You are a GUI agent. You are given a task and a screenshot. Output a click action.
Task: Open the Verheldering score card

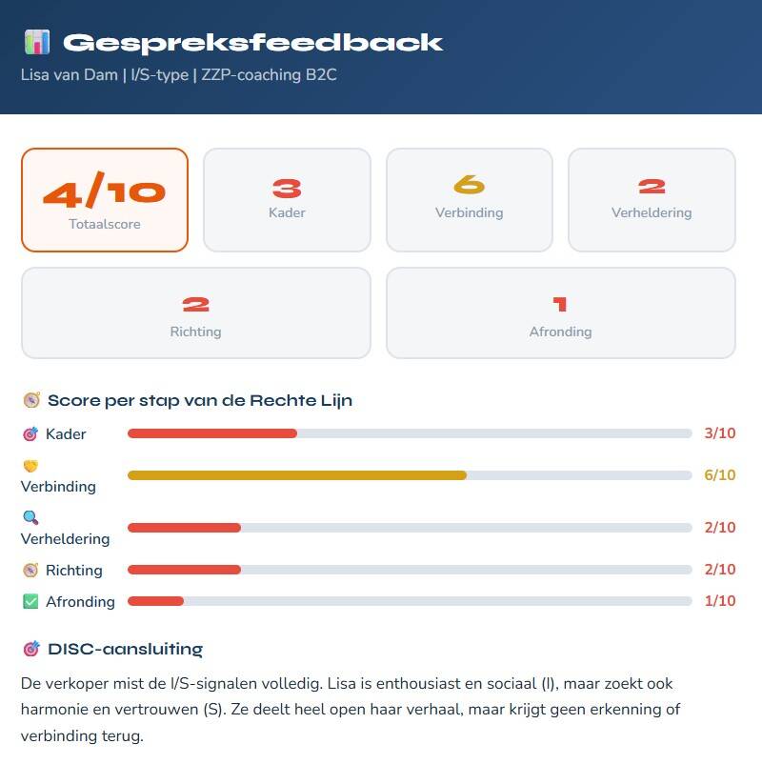[652, 200]
